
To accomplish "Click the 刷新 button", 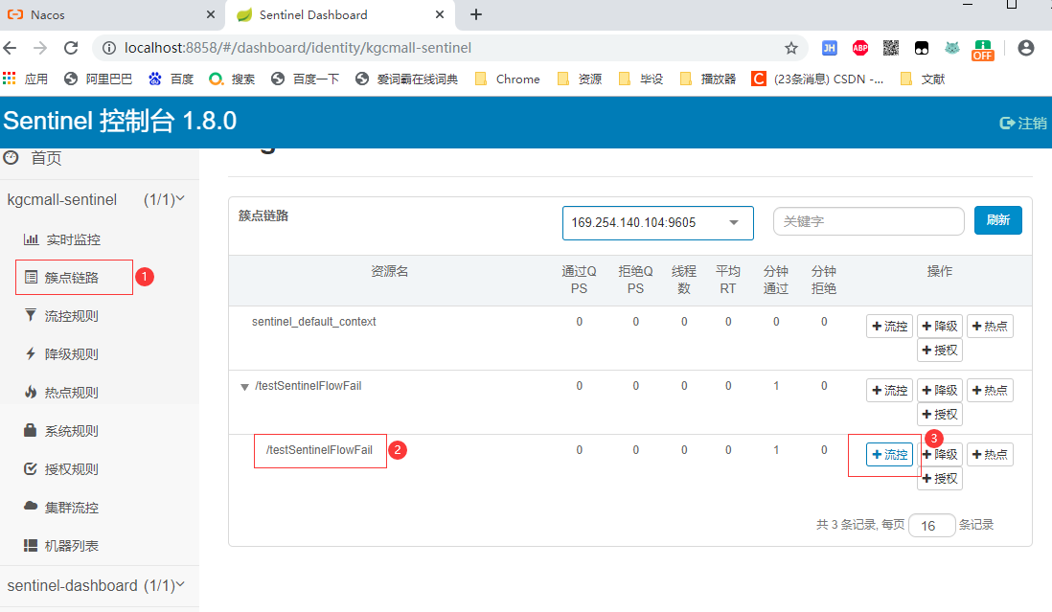I will point(997,220).
